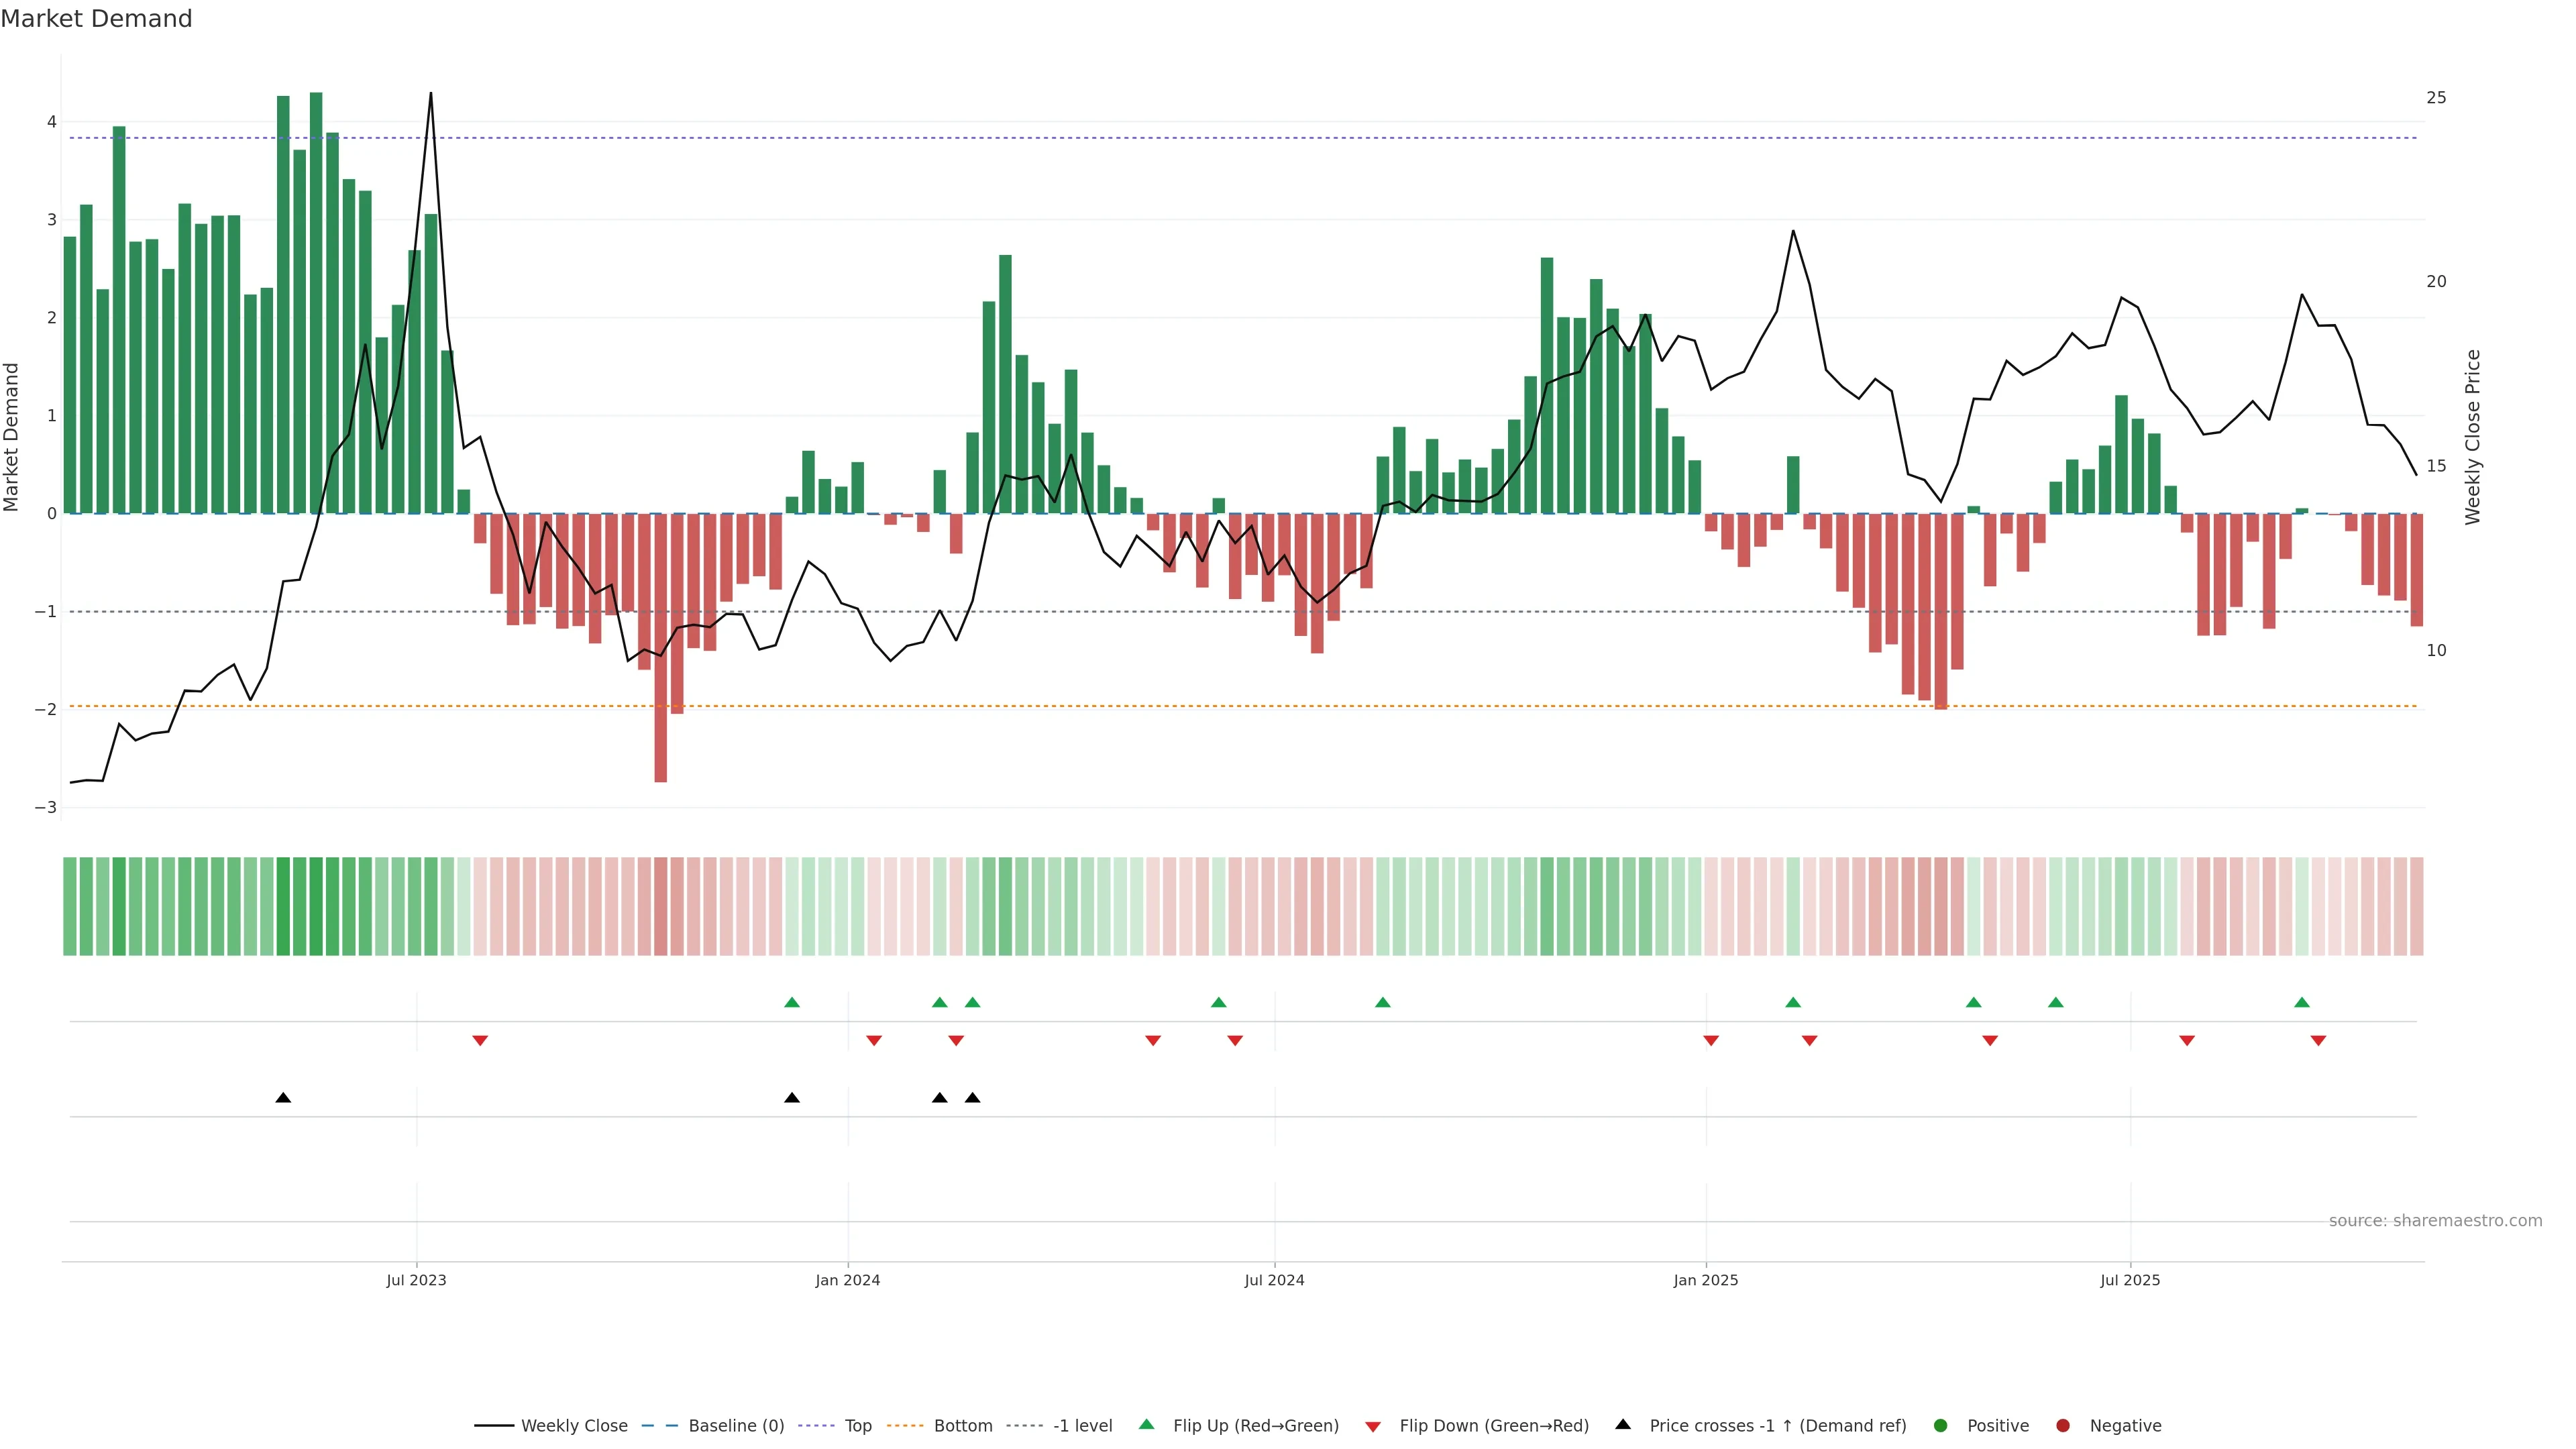
Task: Click the Weekly Close Price axis title
Action: pos(2472,437)
